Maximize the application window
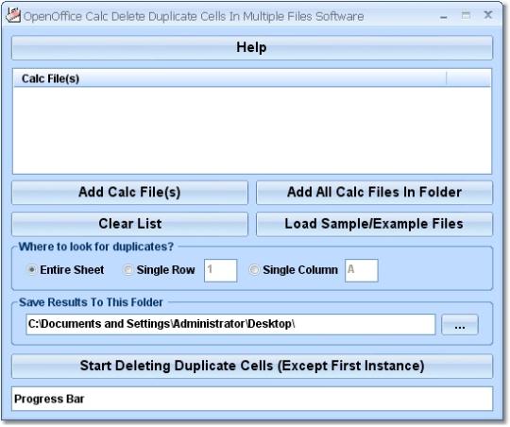Screen dimensions: 510x427 (466, 15)
